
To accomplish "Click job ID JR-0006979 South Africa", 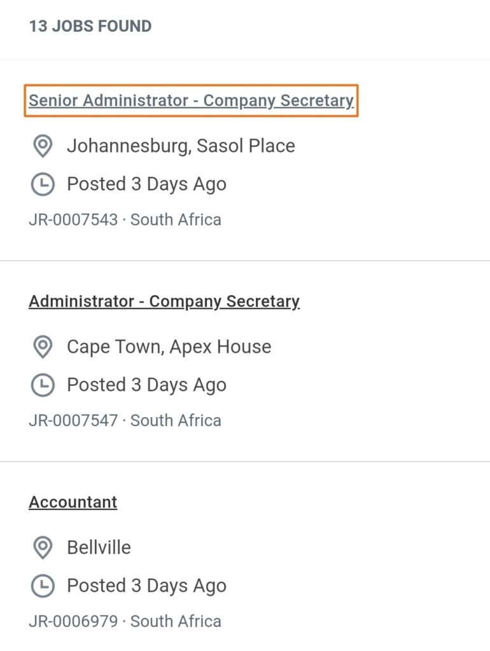I will point(125,622).
